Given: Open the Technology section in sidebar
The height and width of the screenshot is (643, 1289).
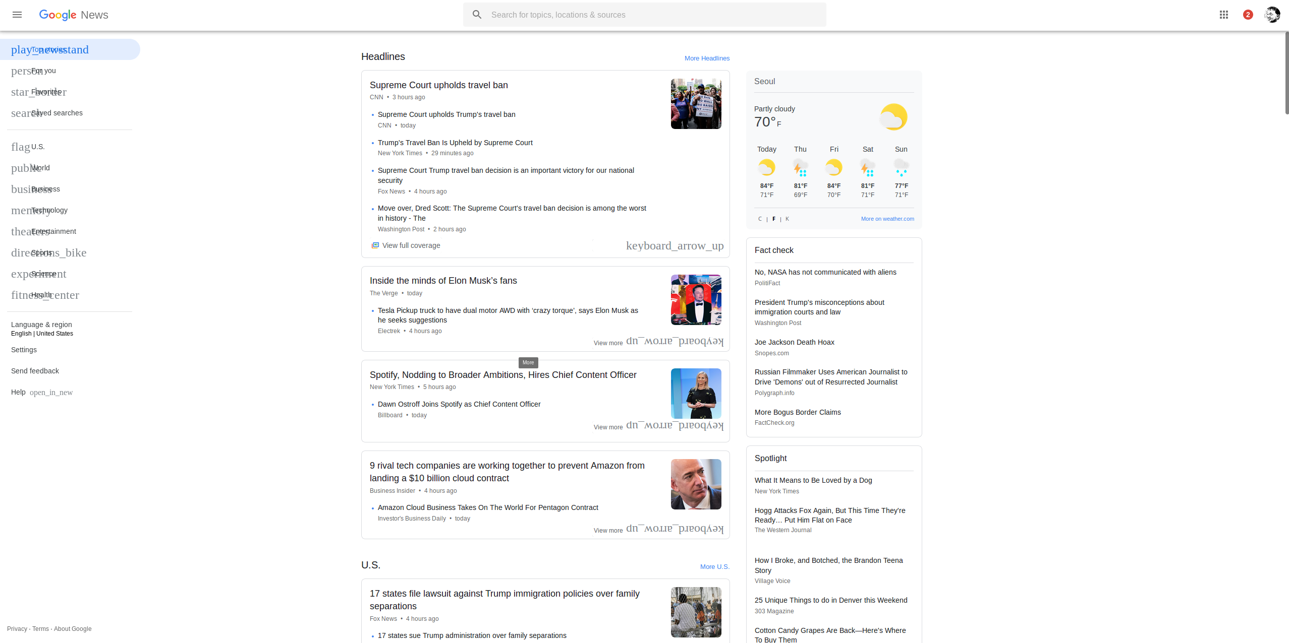Looking at the screenshot, I should (49, 210).
